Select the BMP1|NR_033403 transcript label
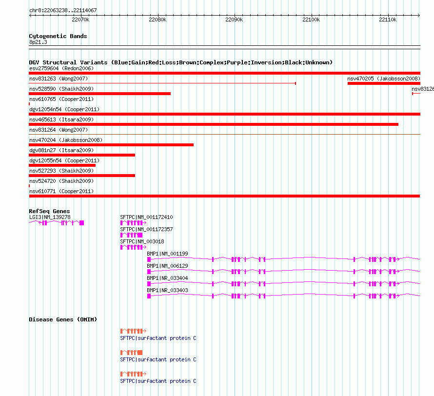Viewport: 434px width, 396px height. [x=167, y=290]
